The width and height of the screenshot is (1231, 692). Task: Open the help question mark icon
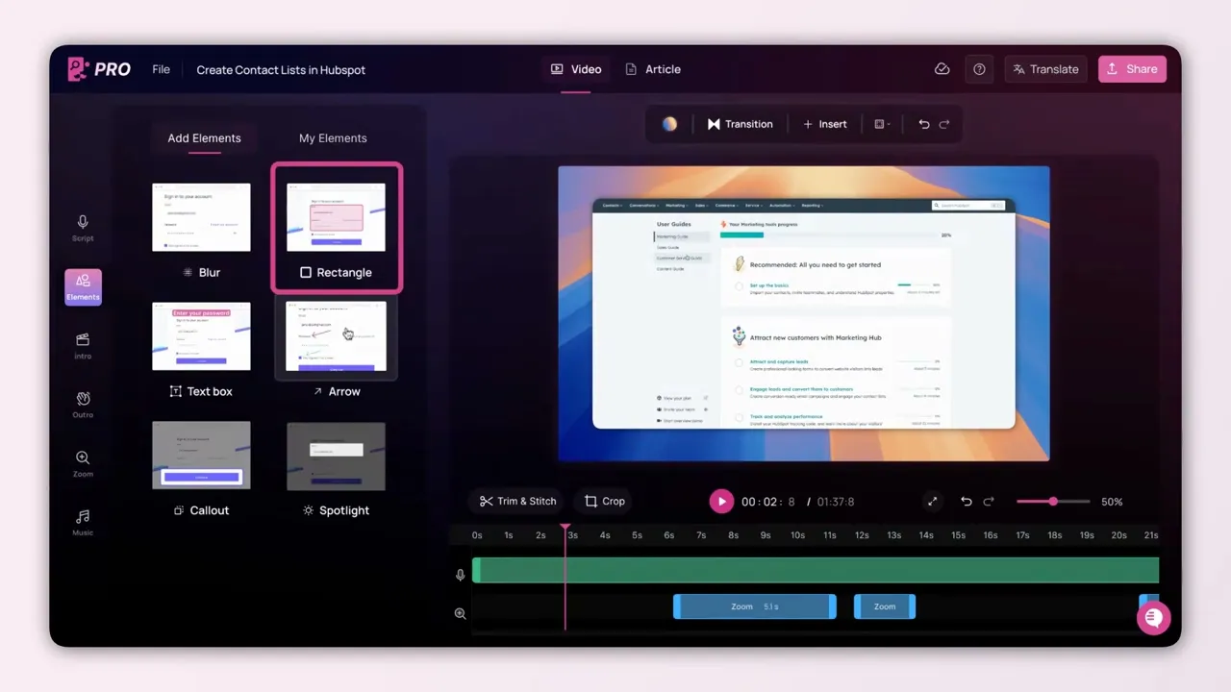(979, 69)
